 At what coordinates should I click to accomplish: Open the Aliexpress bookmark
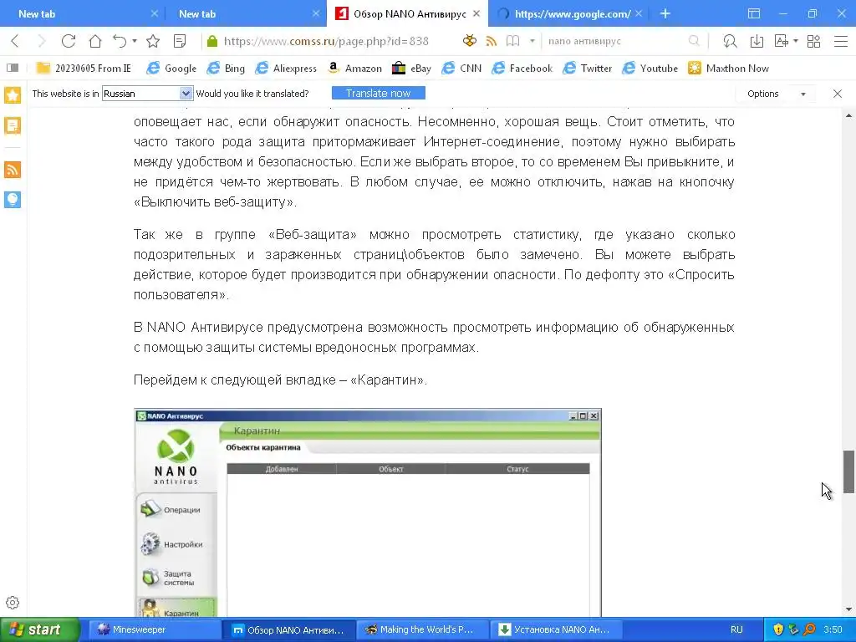[x=287, y=69]
